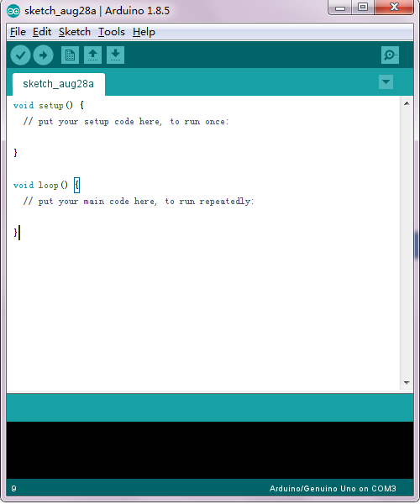
Task: Click the Verify checkmark icon
Action: [x=20, y=55]
